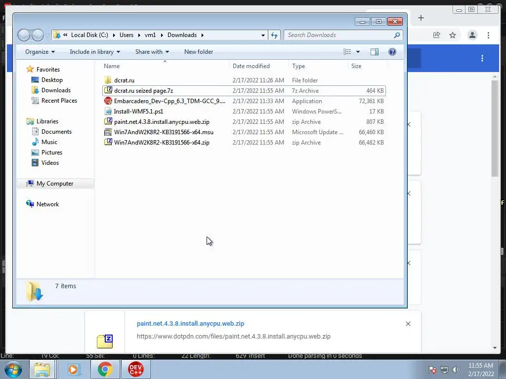Viewport: 506px width, 379px height.
Task: Select My Computer in navigation pane
Action: coord(55,184)
